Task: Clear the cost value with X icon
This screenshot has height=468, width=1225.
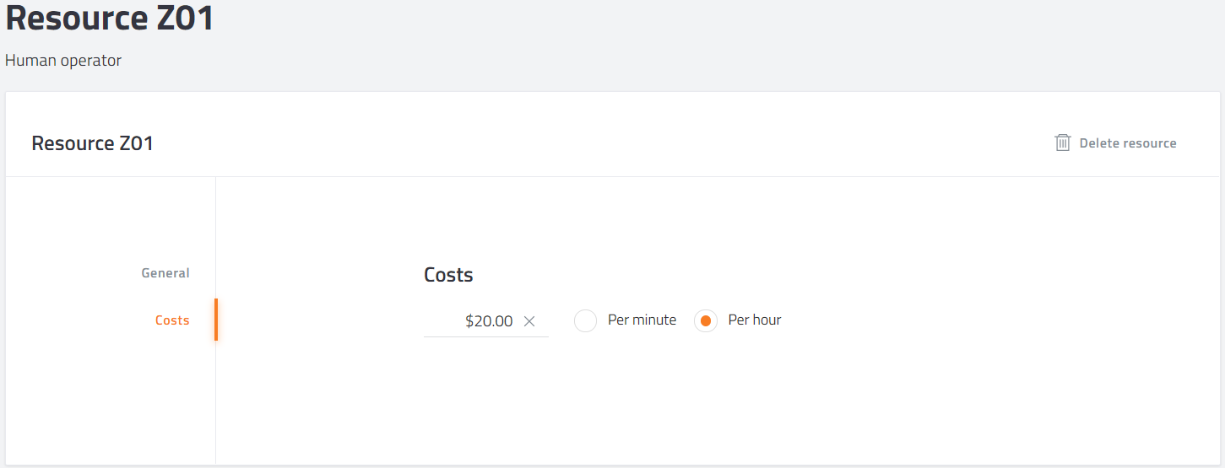Action: coord(529,321)
